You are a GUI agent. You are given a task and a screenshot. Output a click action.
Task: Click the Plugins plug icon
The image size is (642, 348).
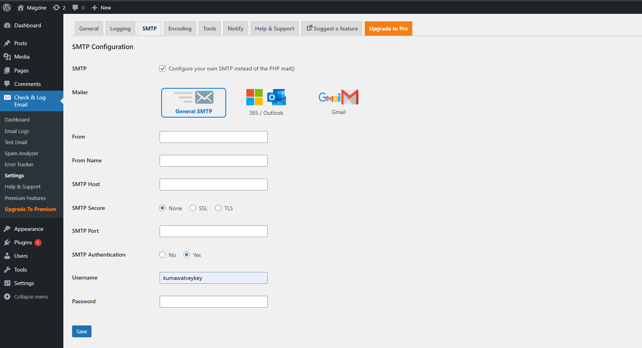point(7,242)
